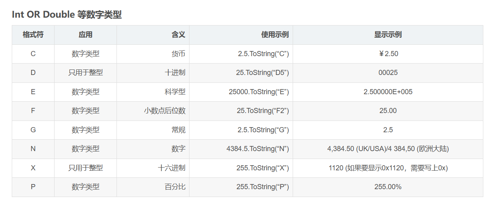Click format specifier cell 'G'
The image size is (490, 208).
[x=33, y=130]
